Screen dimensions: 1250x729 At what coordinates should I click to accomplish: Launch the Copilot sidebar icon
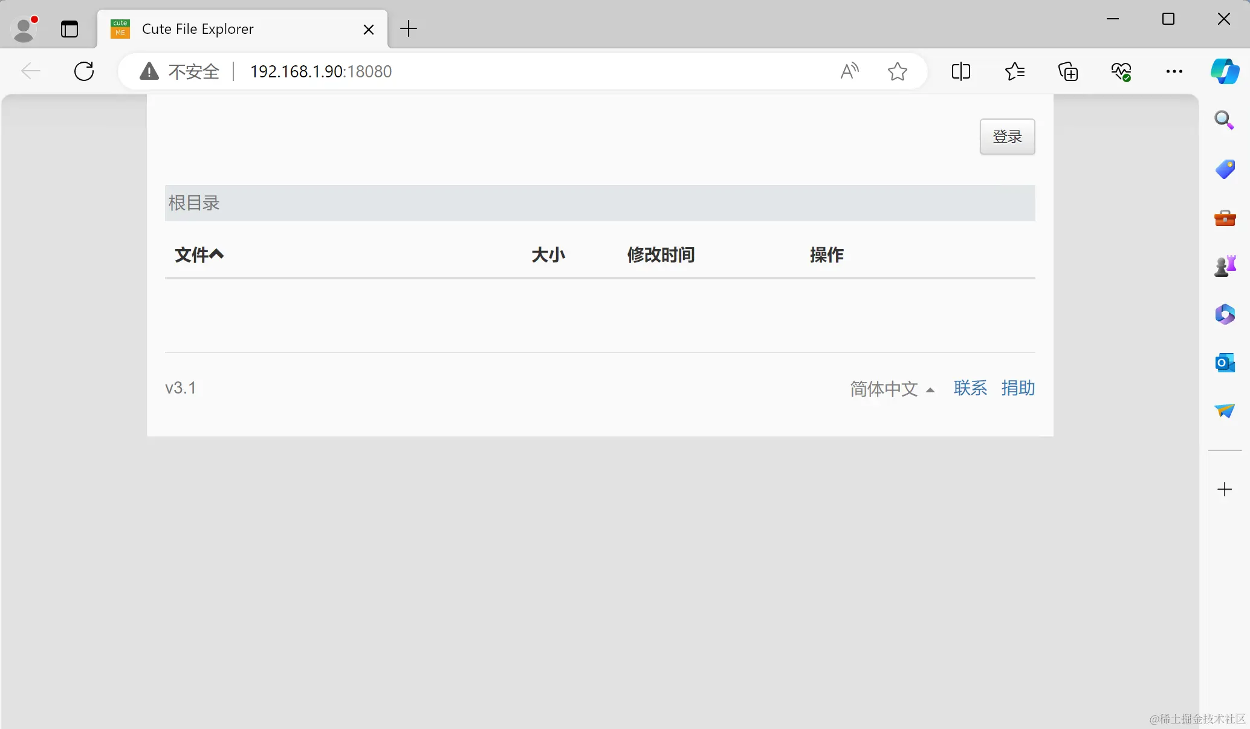[1225, 71]
